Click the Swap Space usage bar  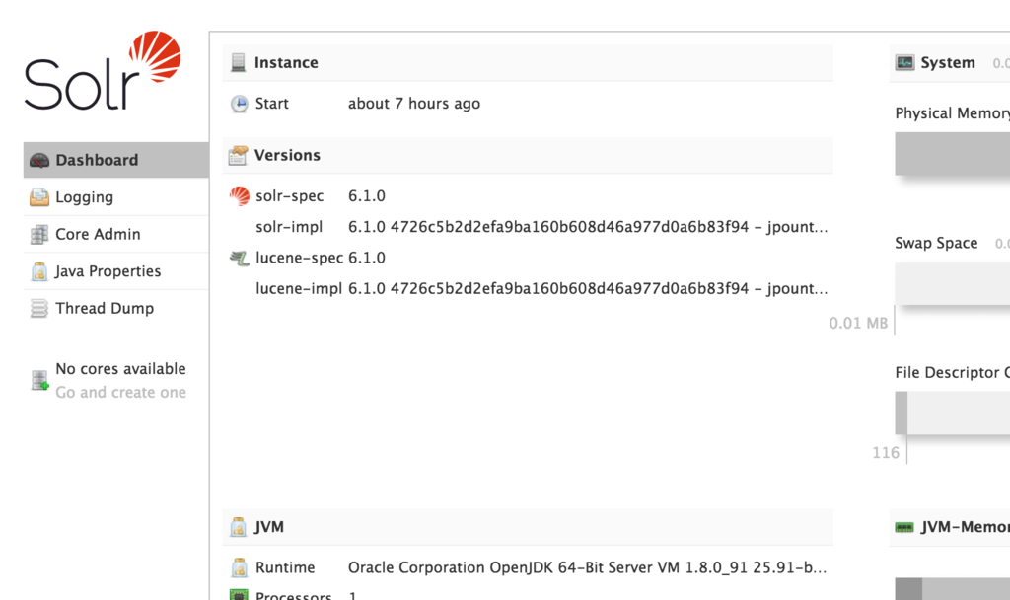[952, 283]
